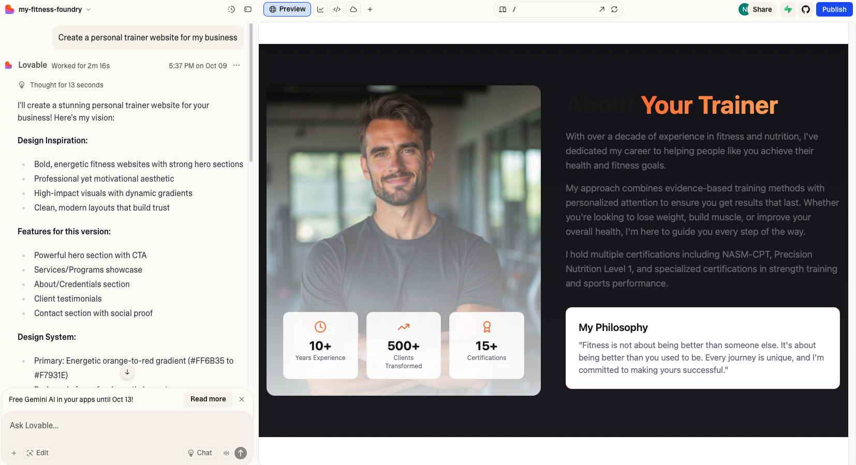Open the cloud backend icon
Image resolution: width=856 pixels, height=465 pixels.
(353, 9)
